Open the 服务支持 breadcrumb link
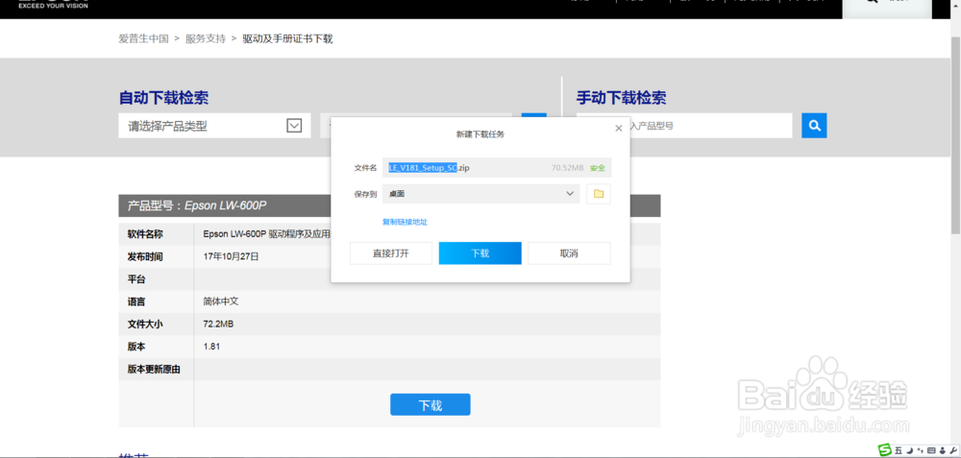This screenshot has width=961, height=458. [x=206, y=39]
